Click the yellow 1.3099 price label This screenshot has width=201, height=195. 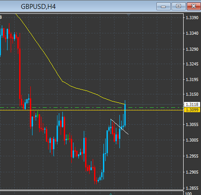(192, 110)
